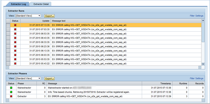
Task: Click error message text in 07:03:35 row
Action: [89, 29]
